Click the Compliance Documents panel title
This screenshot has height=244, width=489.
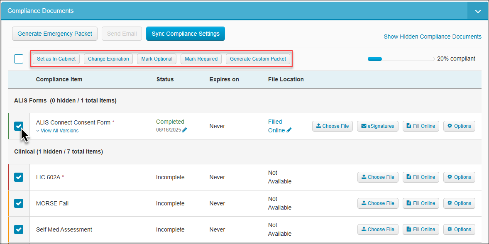point(41,11)
